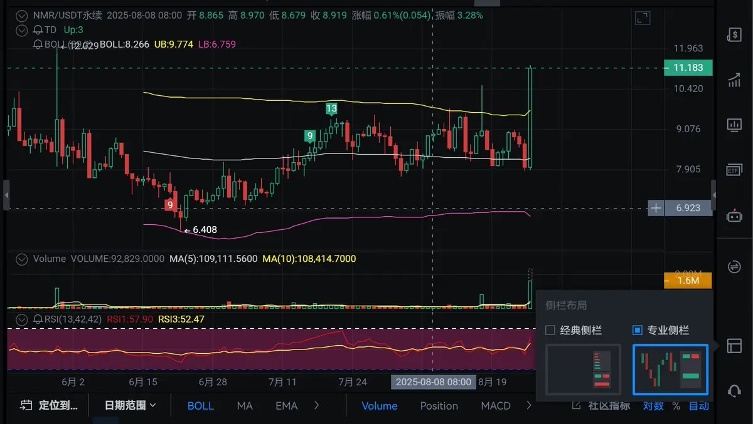Image resolution: width=753 pixels, height=424 pixels.
Task: Click the BOLL indicator bell icon
Action: (x=38, y=44)
